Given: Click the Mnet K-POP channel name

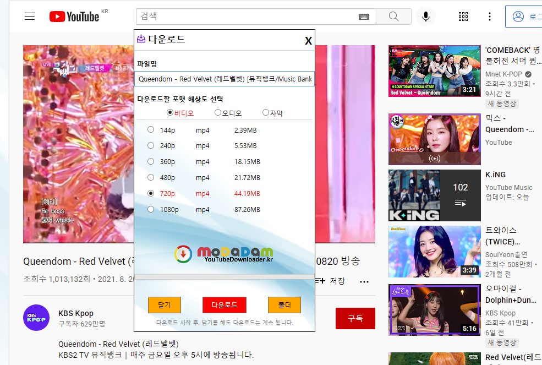Looking at the screenshot, I should click(x=503, y=74).
